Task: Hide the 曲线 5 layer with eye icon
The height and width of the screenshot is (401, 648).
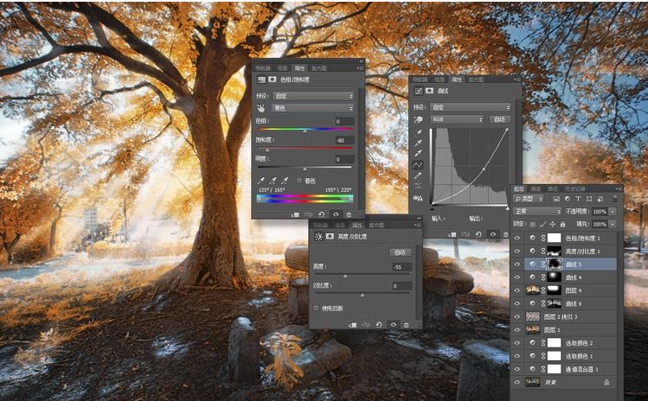Action: point(517,264)
